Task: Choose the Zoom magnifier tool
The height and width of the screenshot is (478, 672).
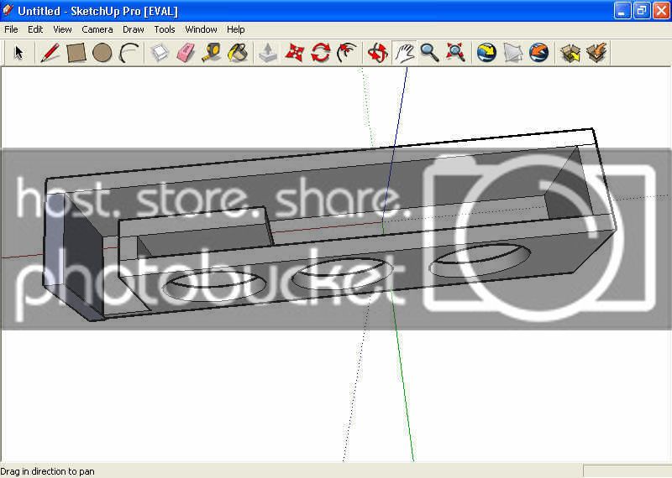Action: 429,53
